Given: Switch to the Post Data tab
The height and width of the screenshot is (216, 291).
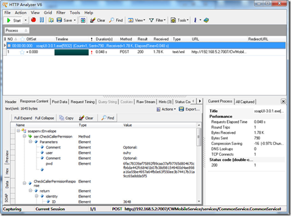Looking at the screenshot, I should tap(60, 102).
